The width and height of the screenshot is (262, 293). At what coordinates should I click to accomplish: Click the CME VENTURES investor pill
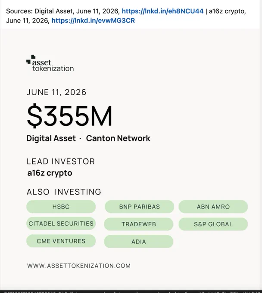(61, 241)
